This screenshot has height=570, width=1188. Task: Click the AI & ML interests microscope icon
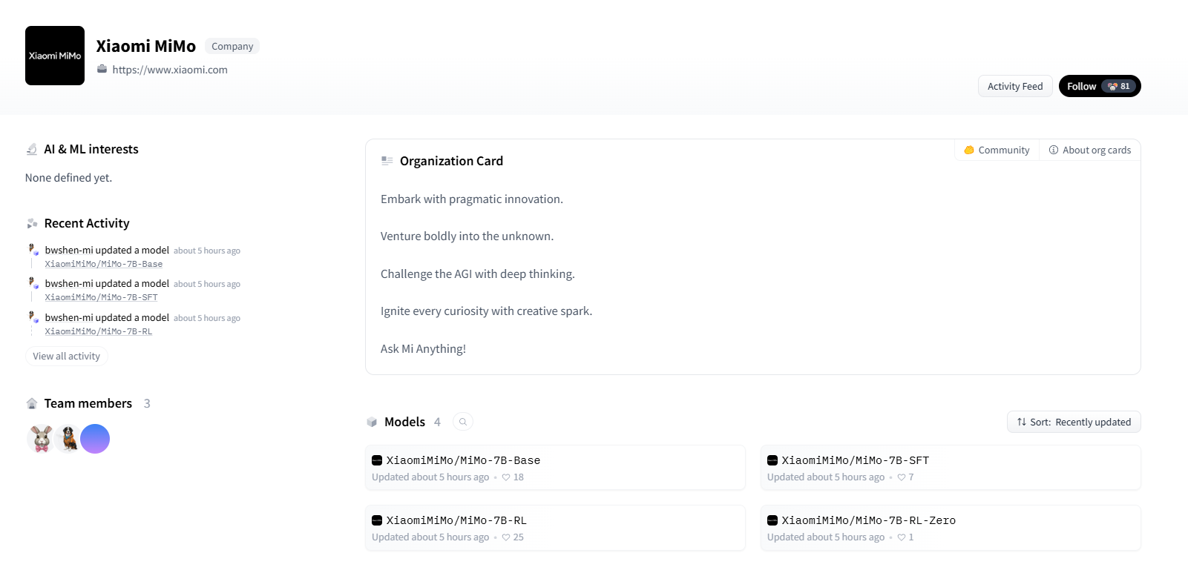click(32, 149)
